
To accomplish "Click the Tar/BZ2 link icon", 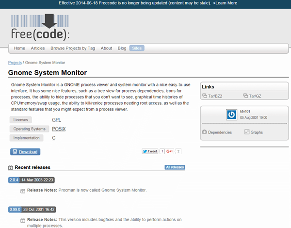I will pos(205,96).
